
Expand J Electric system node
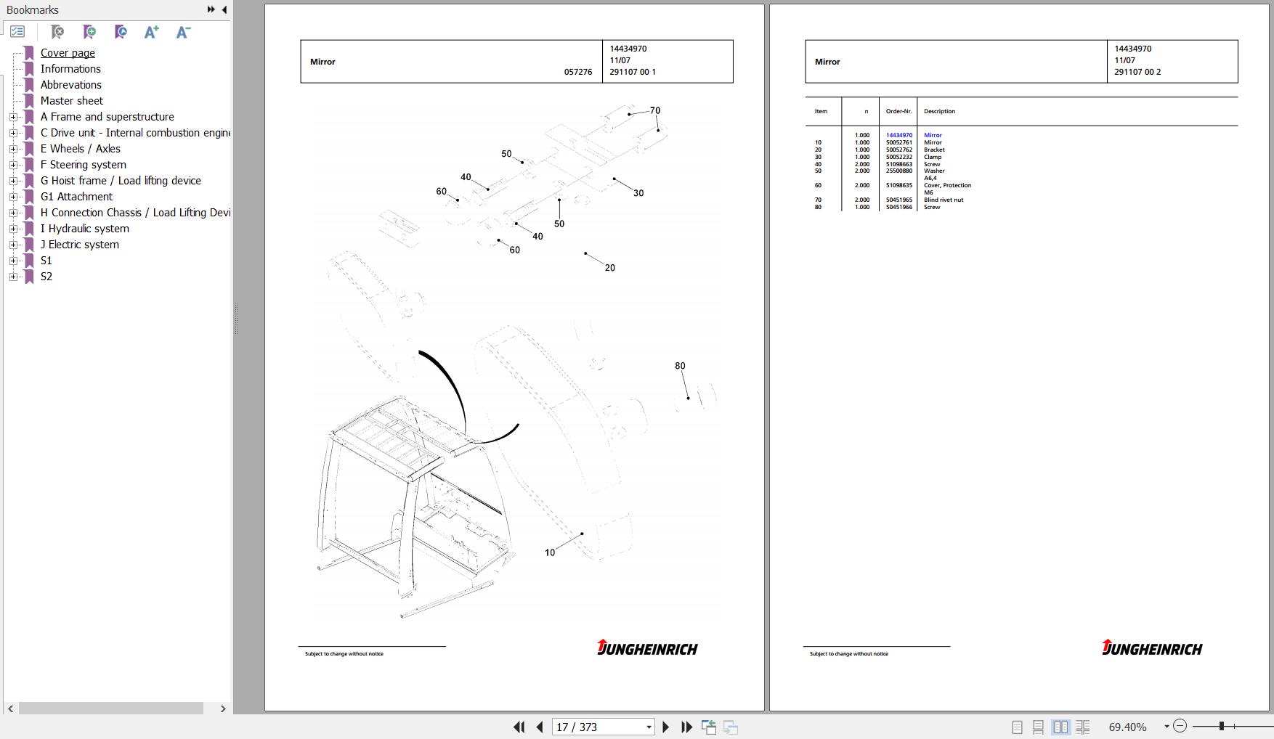point(13,245)
